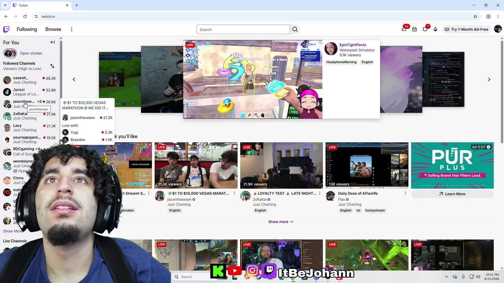Click the PUR Plus ad banner

pyautogui.click(x=452, y=165)
